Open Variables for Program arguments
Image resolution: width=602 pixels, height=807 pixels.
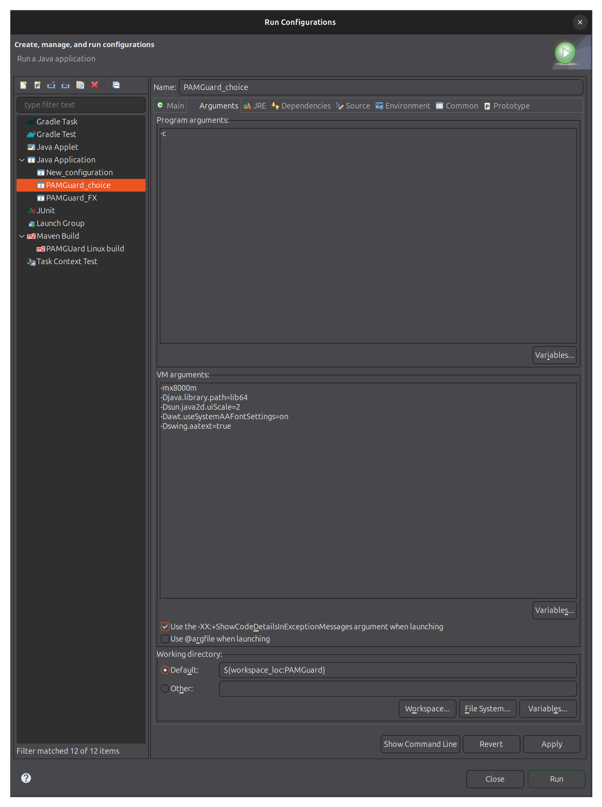(554, 355)
